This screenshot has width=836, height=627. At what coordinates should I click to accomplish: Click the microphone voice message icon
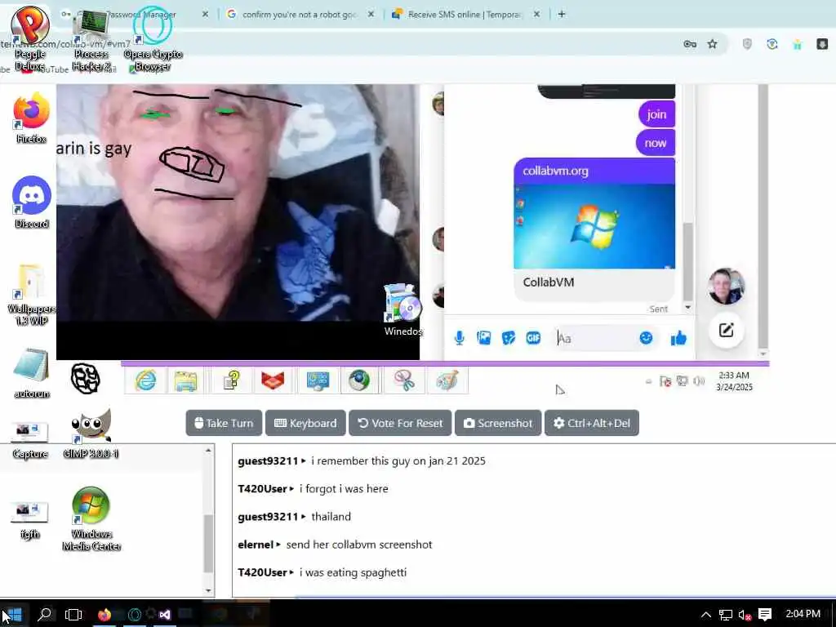click(x=459, y=338)
